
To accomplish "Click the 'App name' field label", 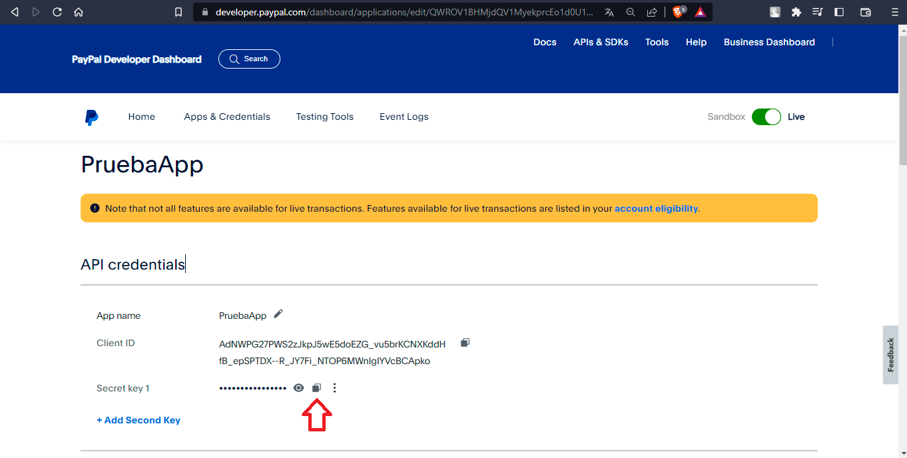I will (x=119, y=316).
